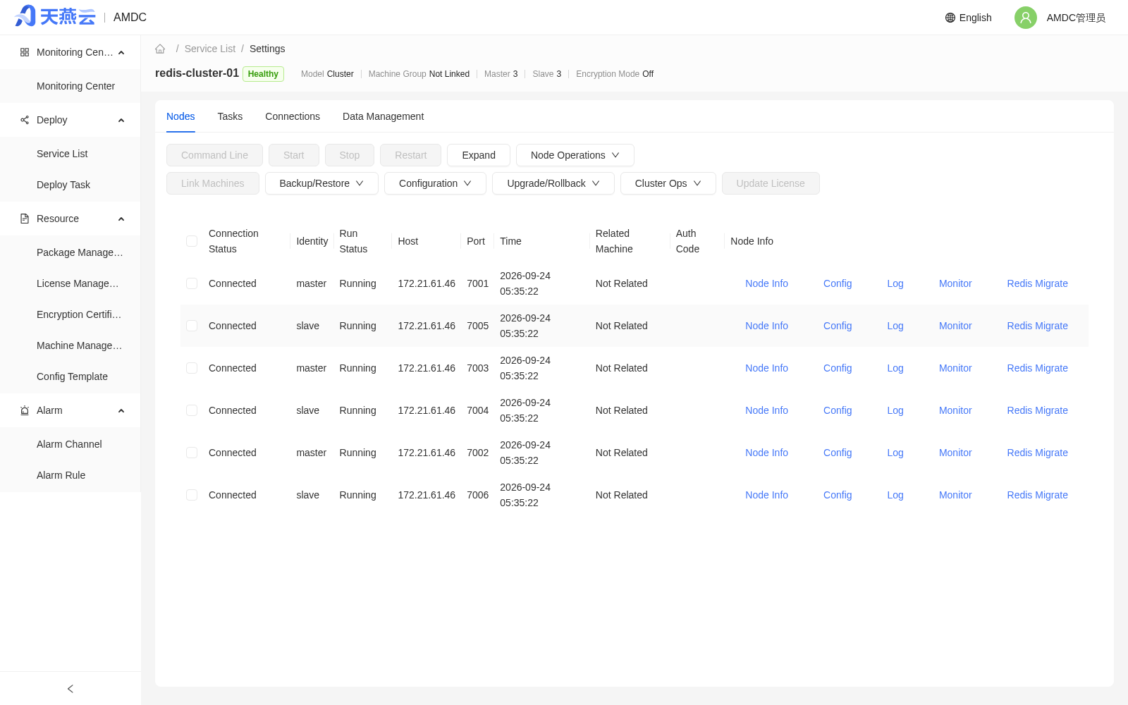This screenshot has width=1128, height=705.
Task: Open the green user avatar icon
Action: (x=1026, y=18)
